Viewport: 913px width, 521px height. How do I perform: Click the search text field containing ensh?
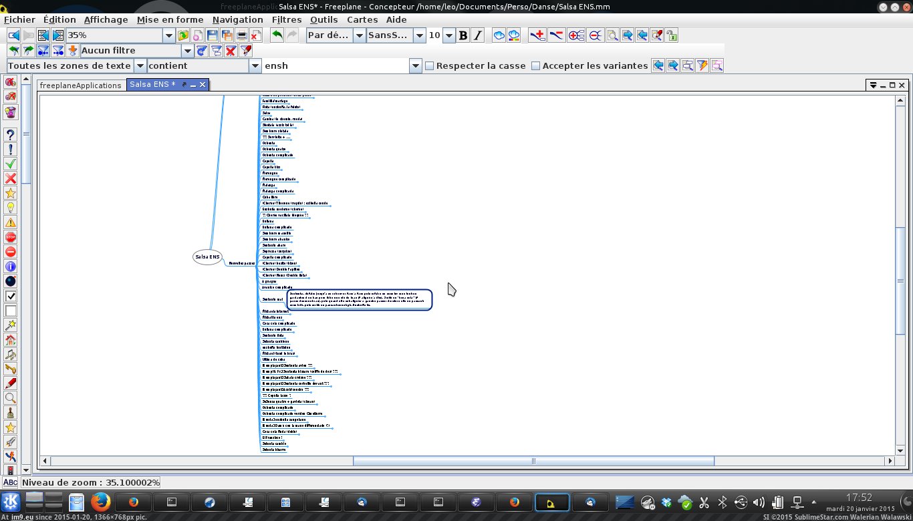click(334, 65)
